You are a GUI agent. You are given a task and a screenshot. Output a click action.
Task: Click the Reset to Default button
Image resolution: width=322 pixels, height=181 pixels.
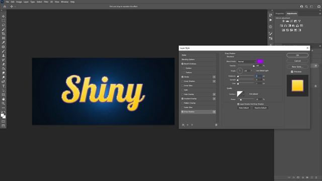[261, 108]
